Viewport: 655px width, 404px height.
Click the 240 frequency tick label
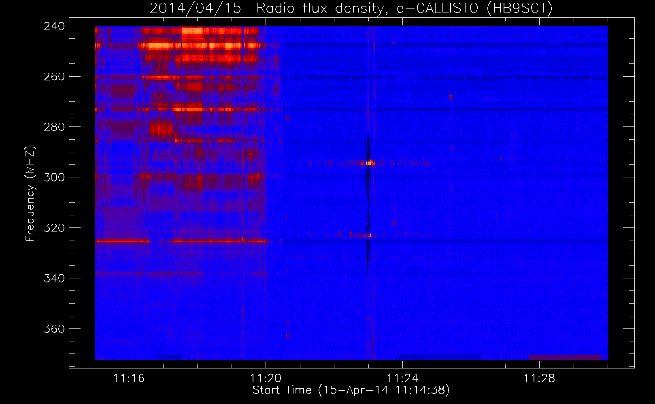click(x=54, y=26)
